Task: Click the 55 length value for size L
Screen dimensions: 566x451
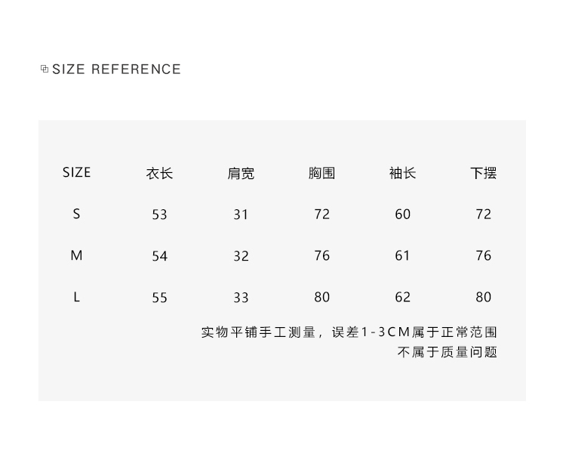Action: tap(159, 298)
